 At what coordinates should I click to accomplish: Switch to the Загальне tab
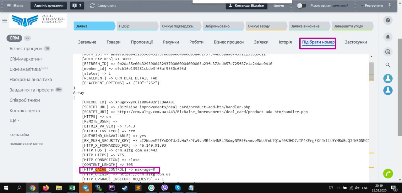click(x=87, y=42)
